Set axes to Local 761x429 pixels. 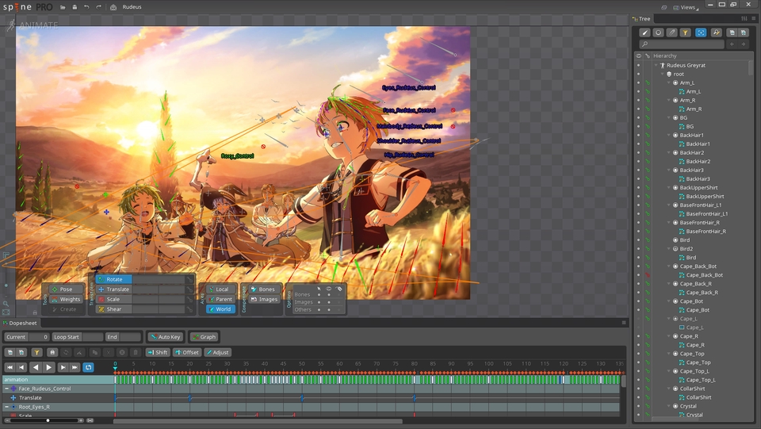(221, 289)
